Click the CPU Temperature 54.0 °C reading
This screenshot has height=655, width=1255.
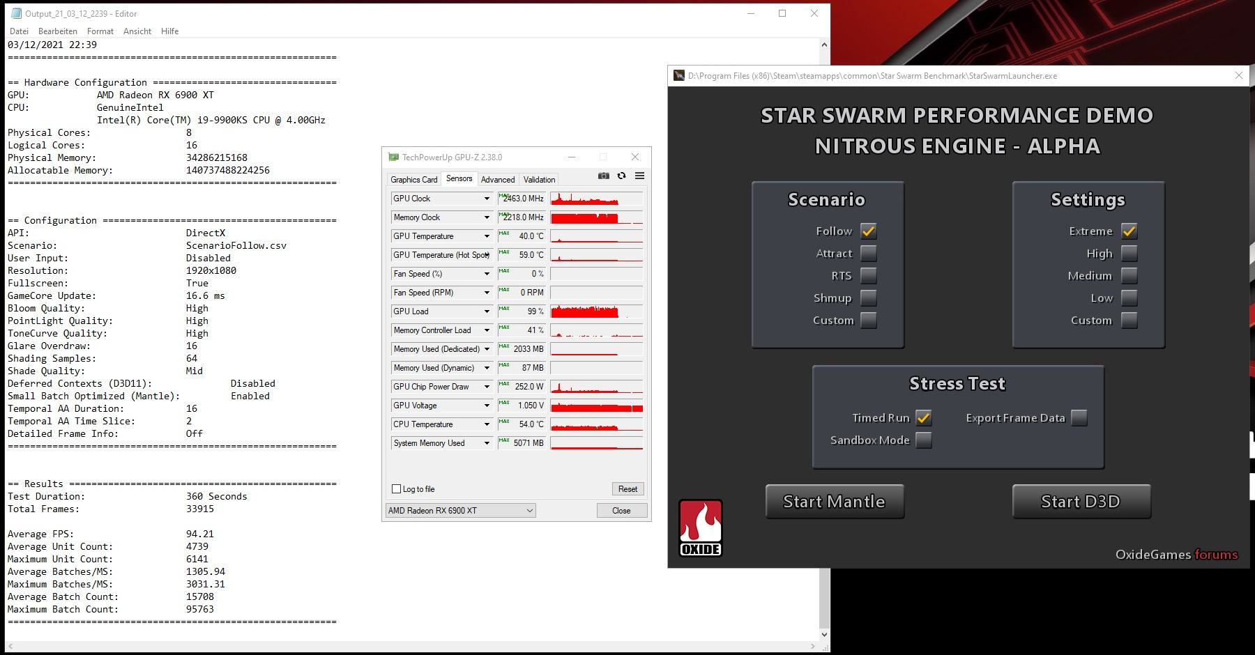click(522, 424)
